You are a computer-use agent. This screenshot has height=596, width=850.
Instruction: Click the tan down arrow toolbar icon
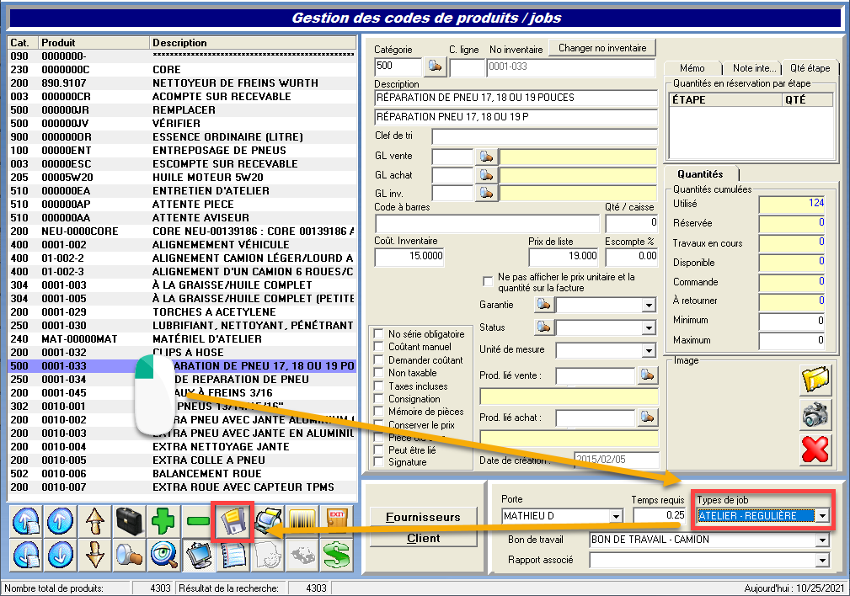coord(95,556)
